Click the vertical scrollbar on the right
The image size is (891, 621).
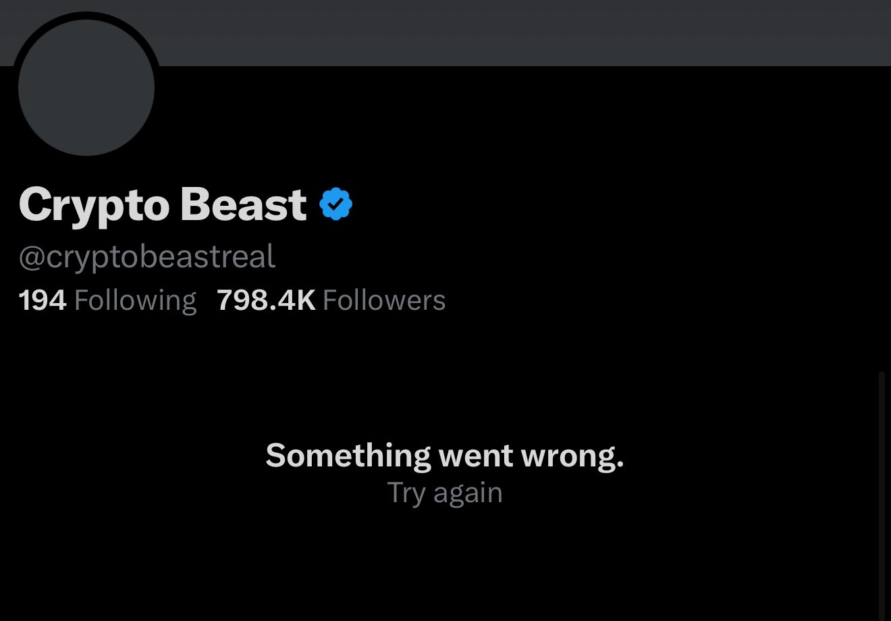point(882,493)
